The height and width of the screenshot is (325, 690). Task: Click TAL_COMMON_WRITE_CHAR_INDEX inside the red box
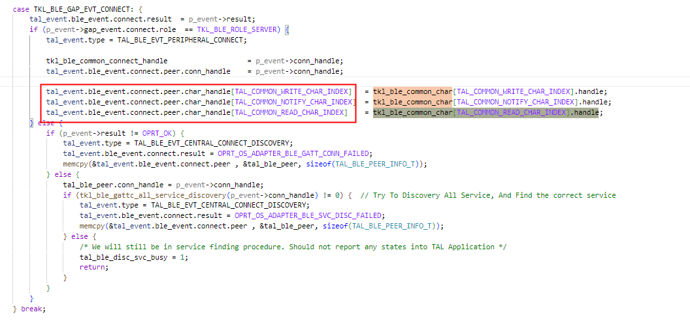[x=293, y=91]
